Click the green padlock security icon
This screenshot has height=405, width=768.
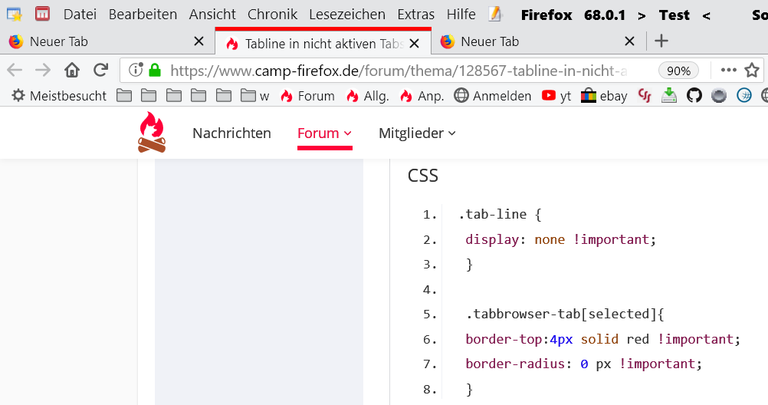click(156, 70)
